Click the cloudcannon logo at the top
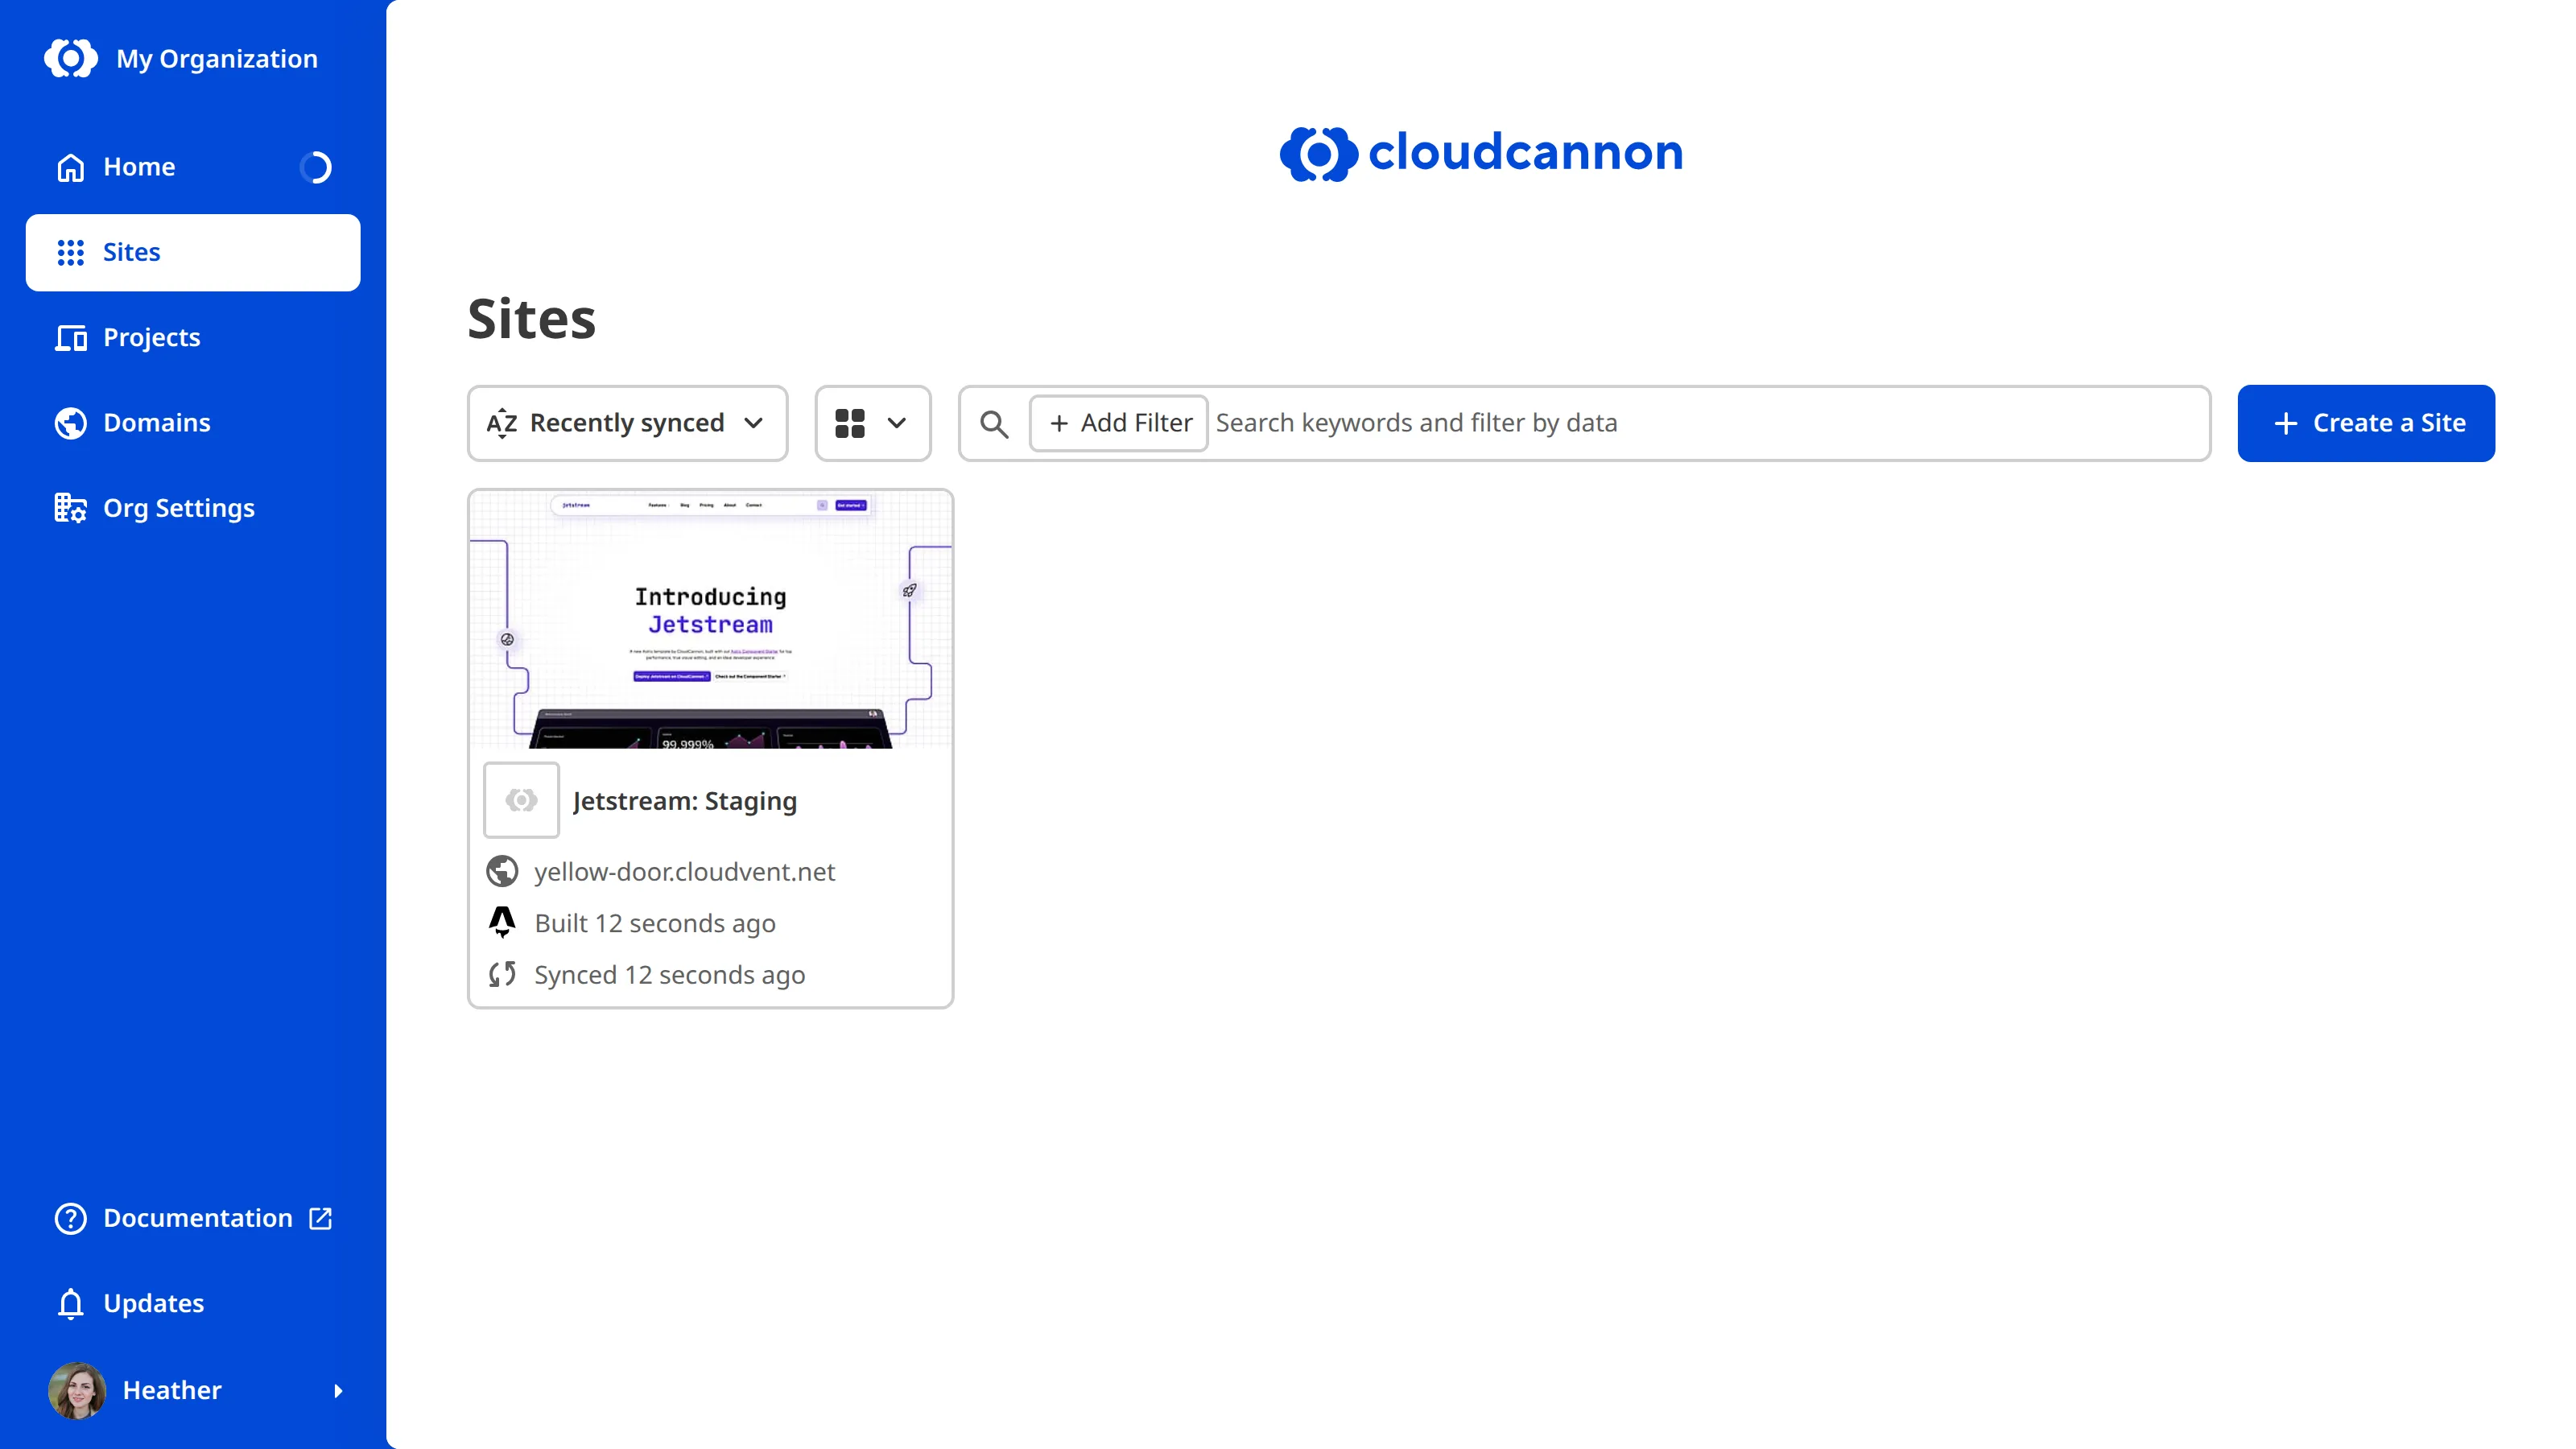Image resolution: width=2576 pixels, height=1449 pixels. pos(1481,153)
